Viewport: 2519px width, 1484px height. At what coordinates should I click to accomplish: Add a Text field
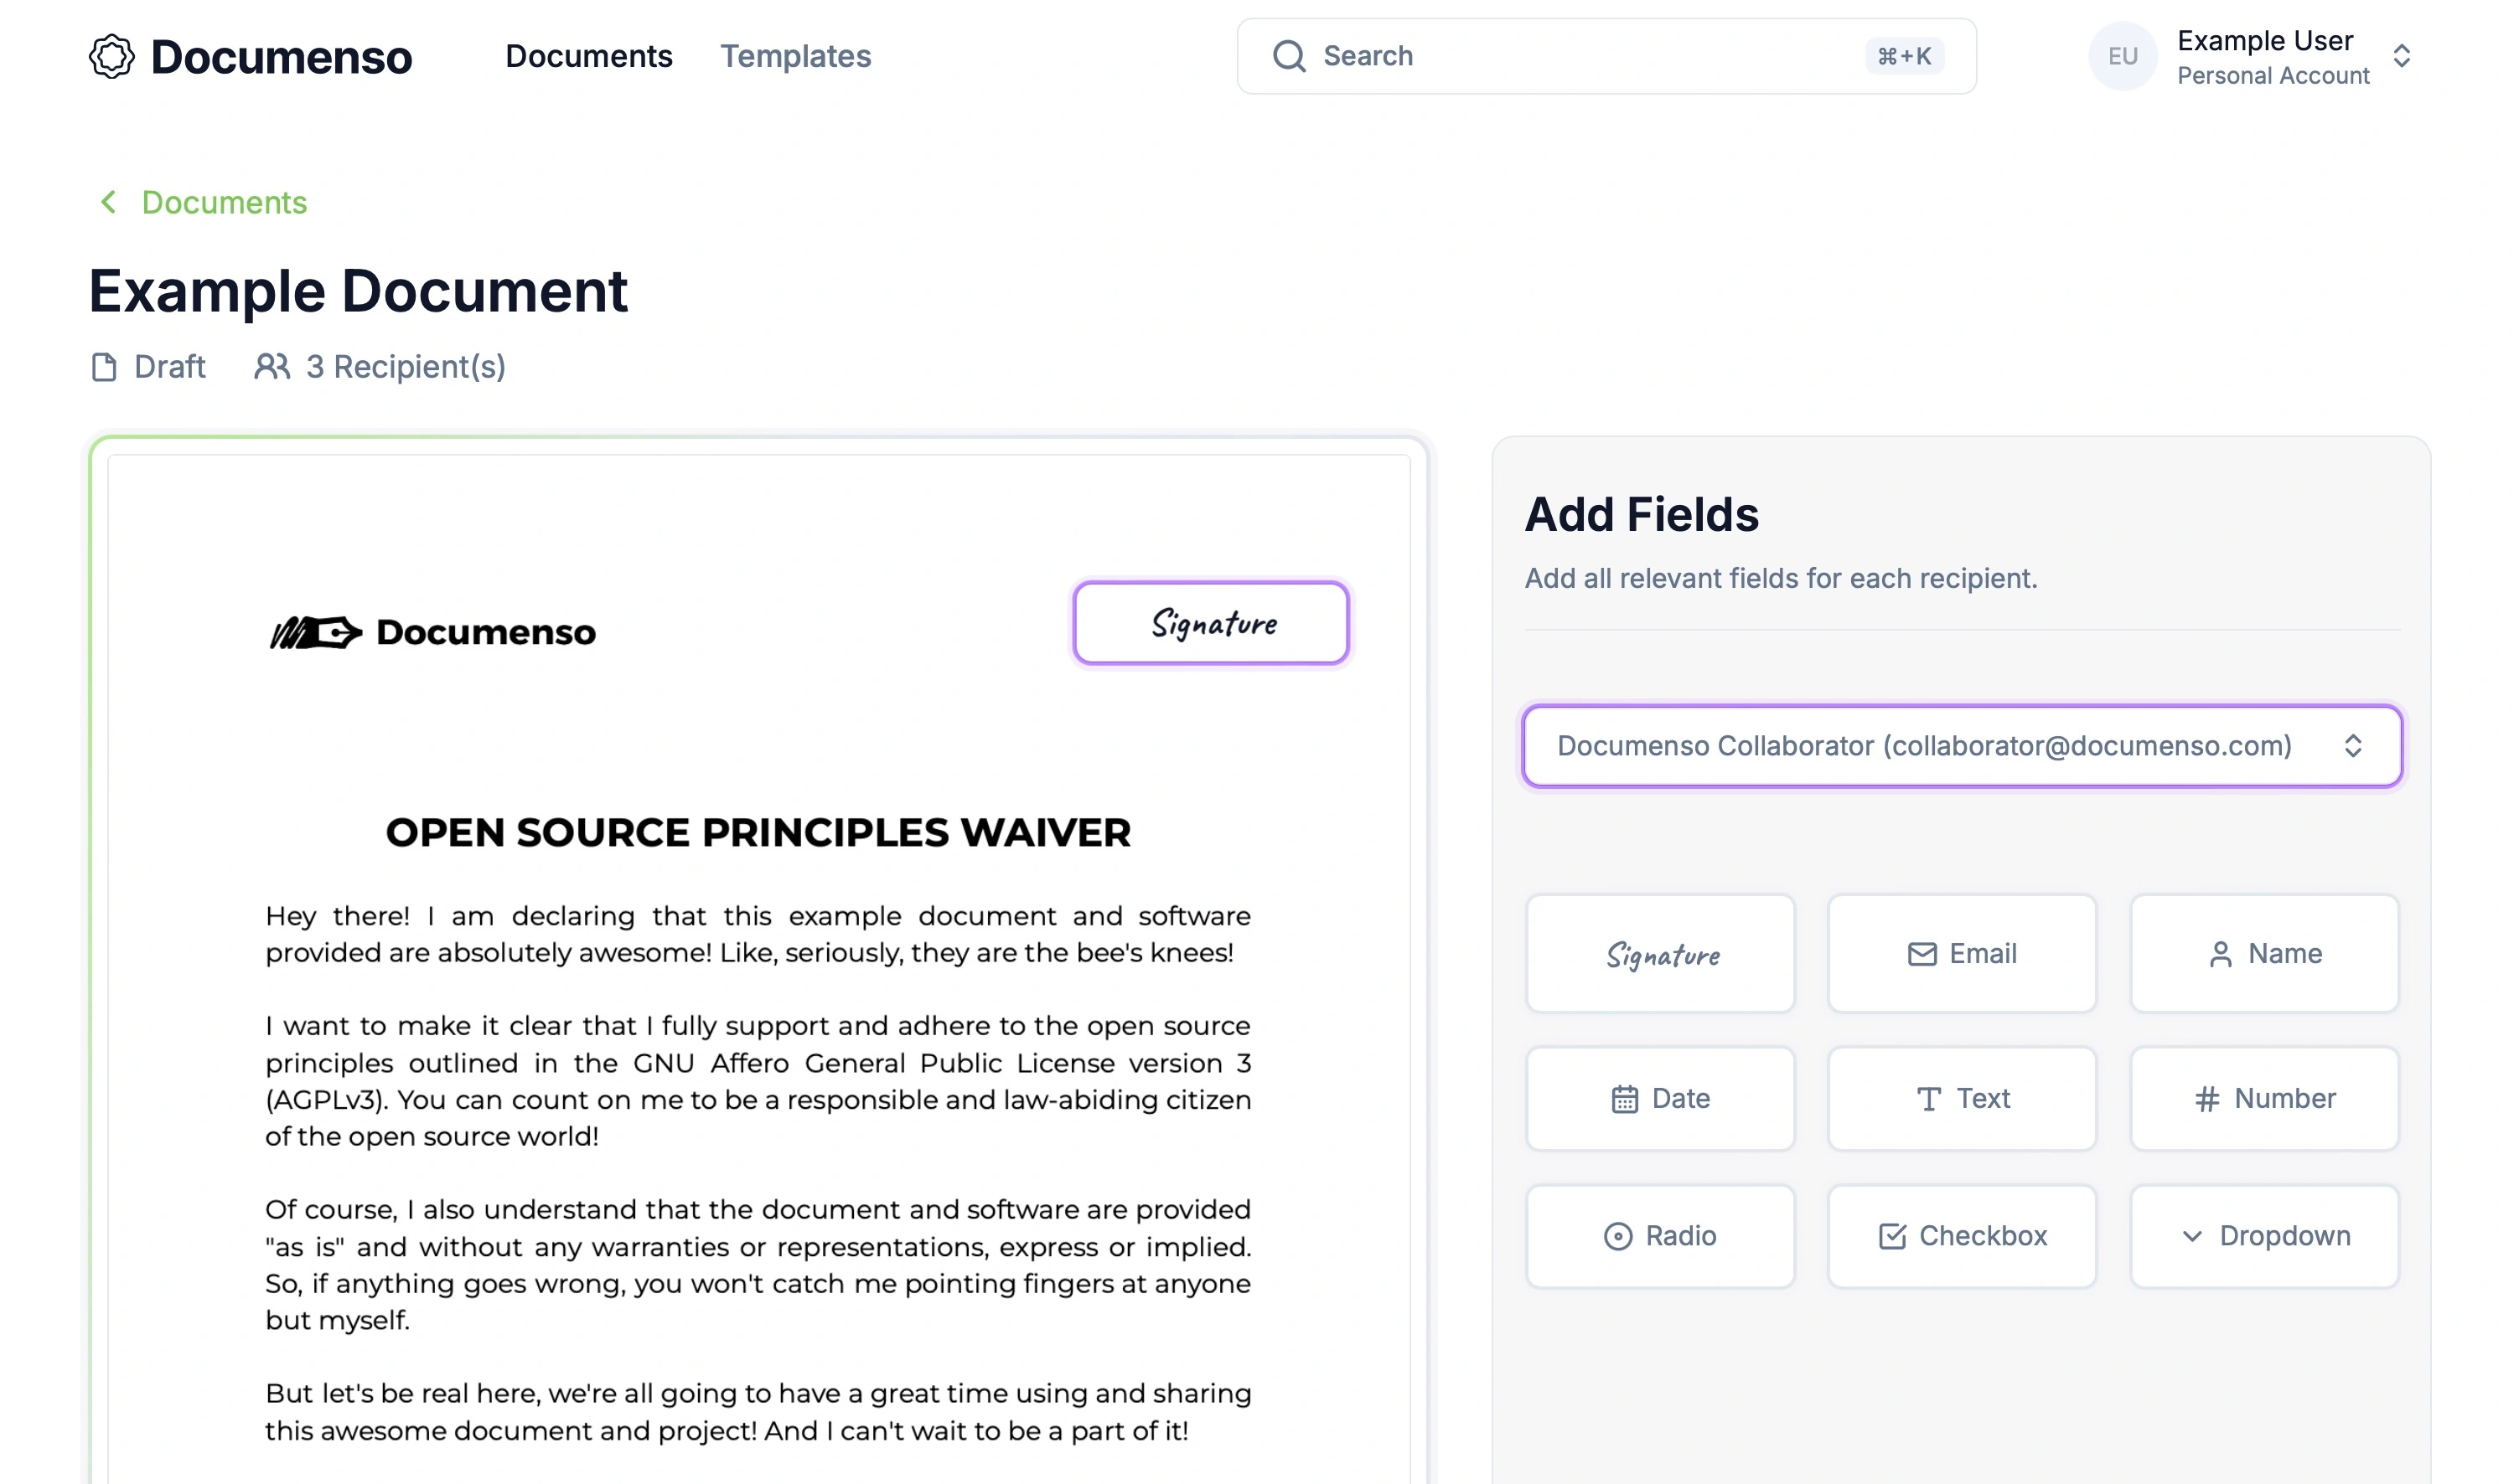1961,1098
